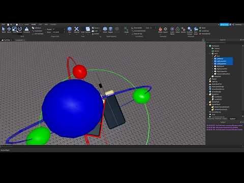Open Collision Groups editor
This screenshot has width=244, height=183.
click(x=190, y=30)
